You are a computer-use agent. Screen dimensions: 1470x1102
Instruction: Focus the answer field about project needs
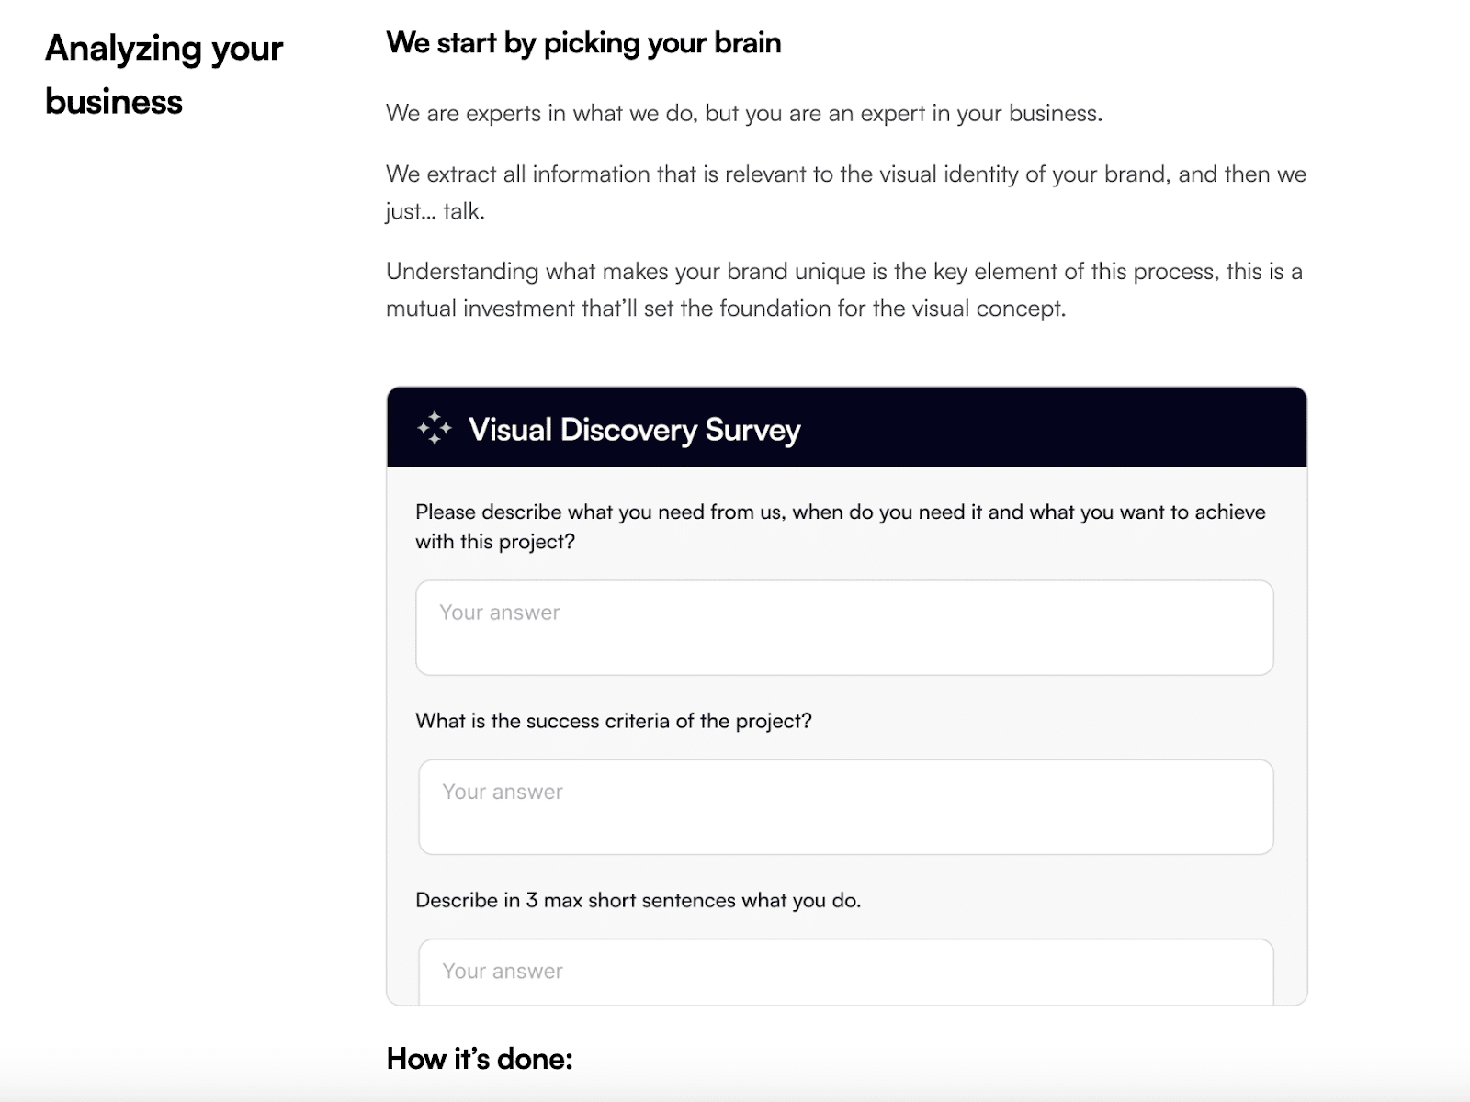pos(844,627)
